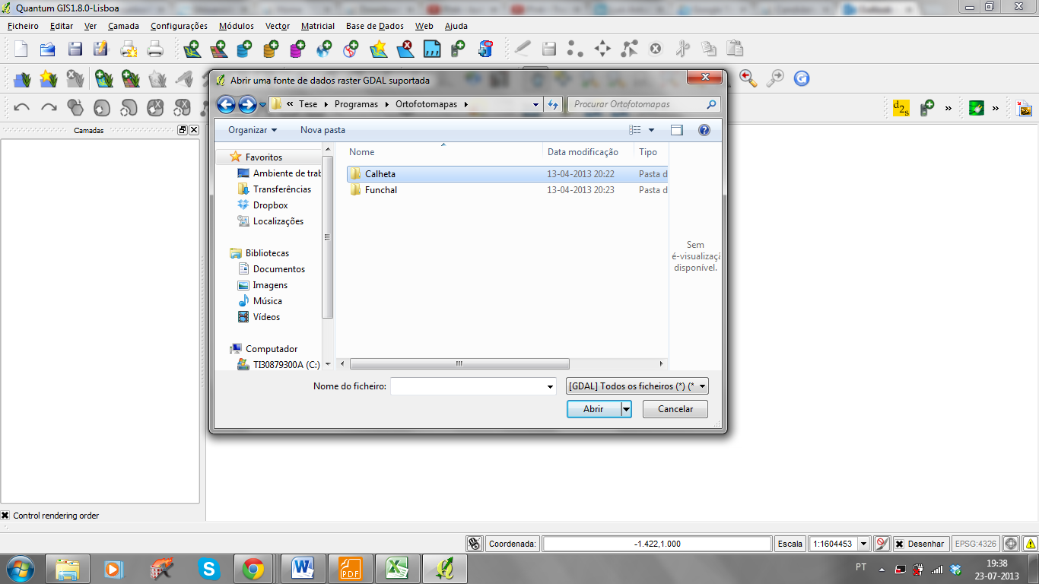Expand the address bar history dropdown
Viewport: 1039px width, 584px height.
tap(535, 104)
